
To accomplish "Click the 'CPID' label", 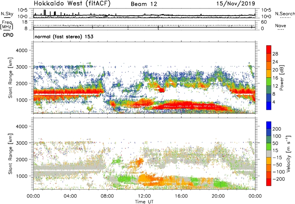I will (x=8, y=35).
